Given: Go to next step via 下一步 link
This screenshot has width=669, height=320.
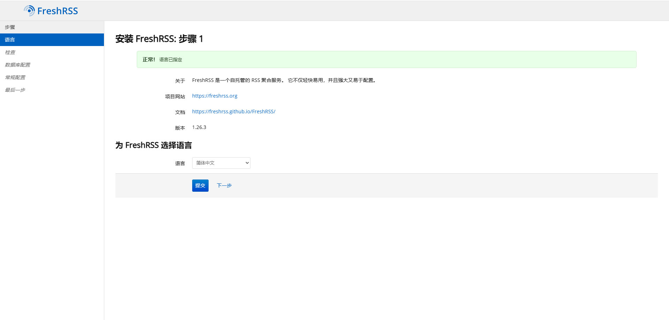Looking at the screenshot, I should (x=224, y=185).
